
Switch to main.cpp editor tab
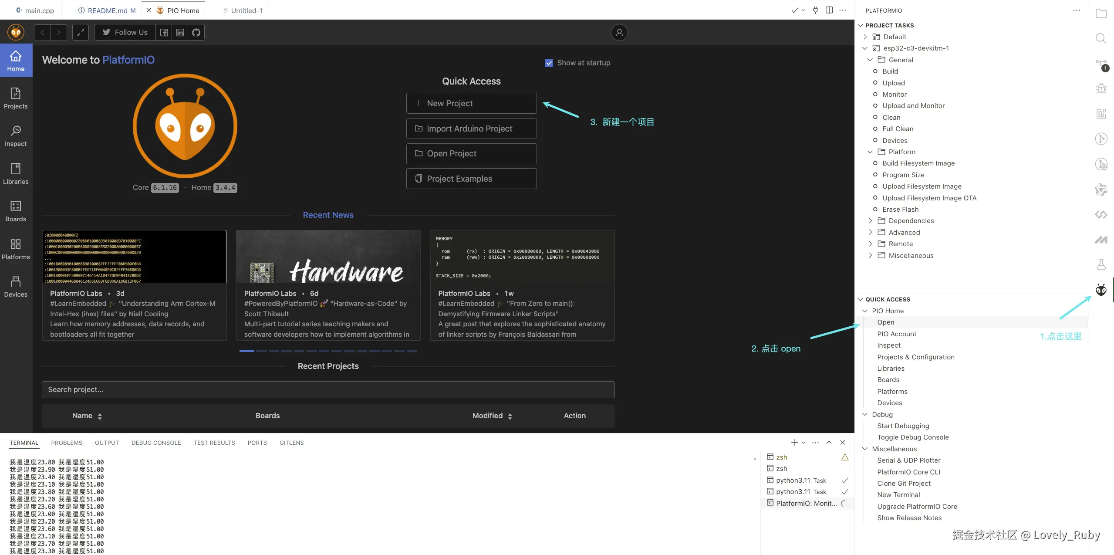(x=39, y=10)
